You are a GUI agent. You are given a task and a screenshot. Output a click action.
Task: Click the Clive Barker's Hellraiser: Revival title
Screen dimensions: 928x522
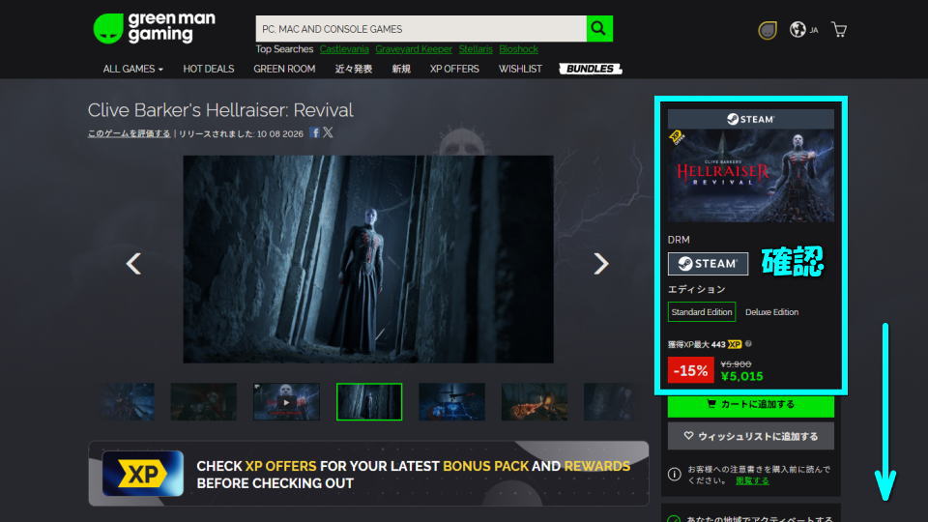point(220,110)
